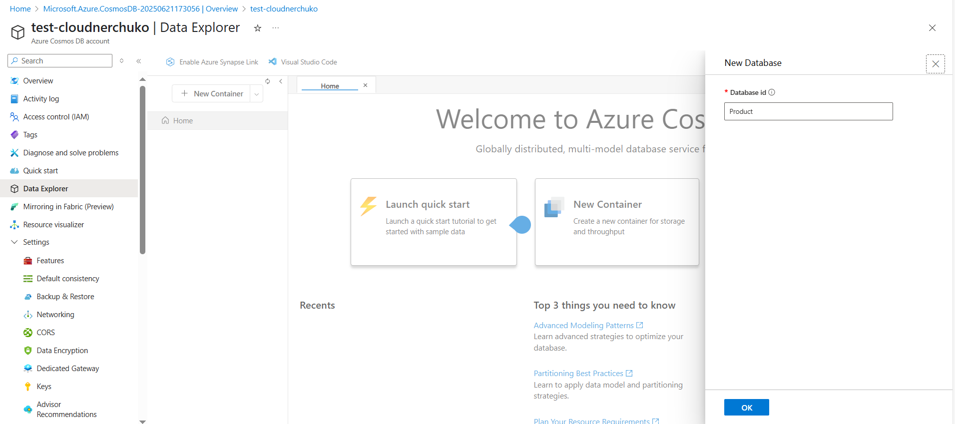This screenshot has height=424, width=955.
Task: Open the Launch quick start card
Action: (434, 222)
